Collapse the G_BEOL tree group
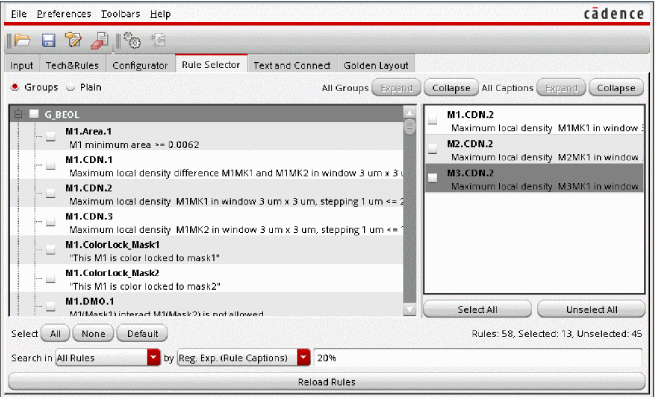The width and height of the screenshot is (655, 399). 18,114
